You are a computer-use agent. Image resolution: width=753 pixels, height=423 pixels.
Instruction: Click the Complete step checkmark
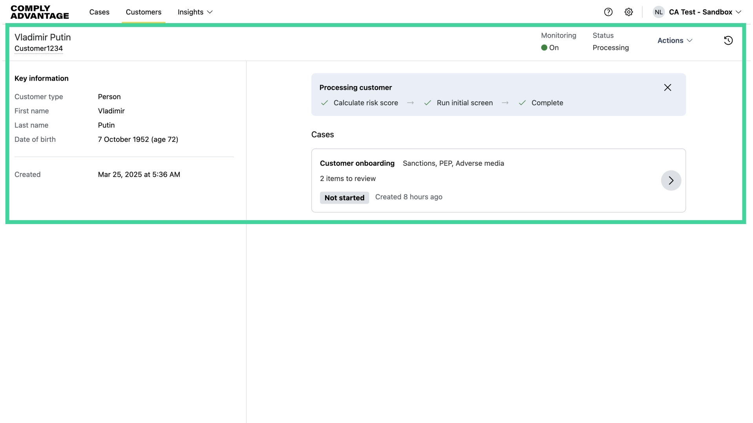(x=522, y=103)
